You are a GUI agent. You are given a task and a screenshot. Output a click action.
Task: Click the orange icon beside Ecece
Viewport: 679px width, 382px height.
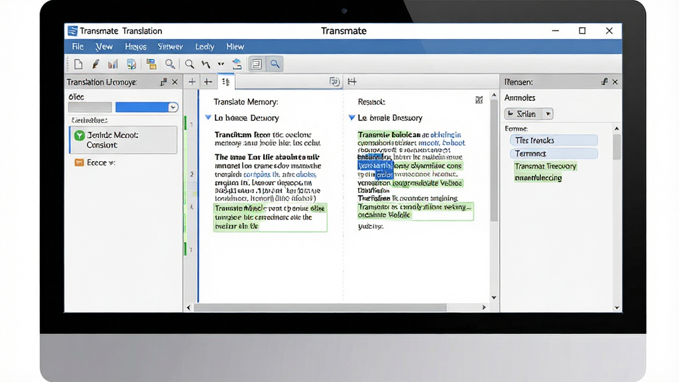79,162
